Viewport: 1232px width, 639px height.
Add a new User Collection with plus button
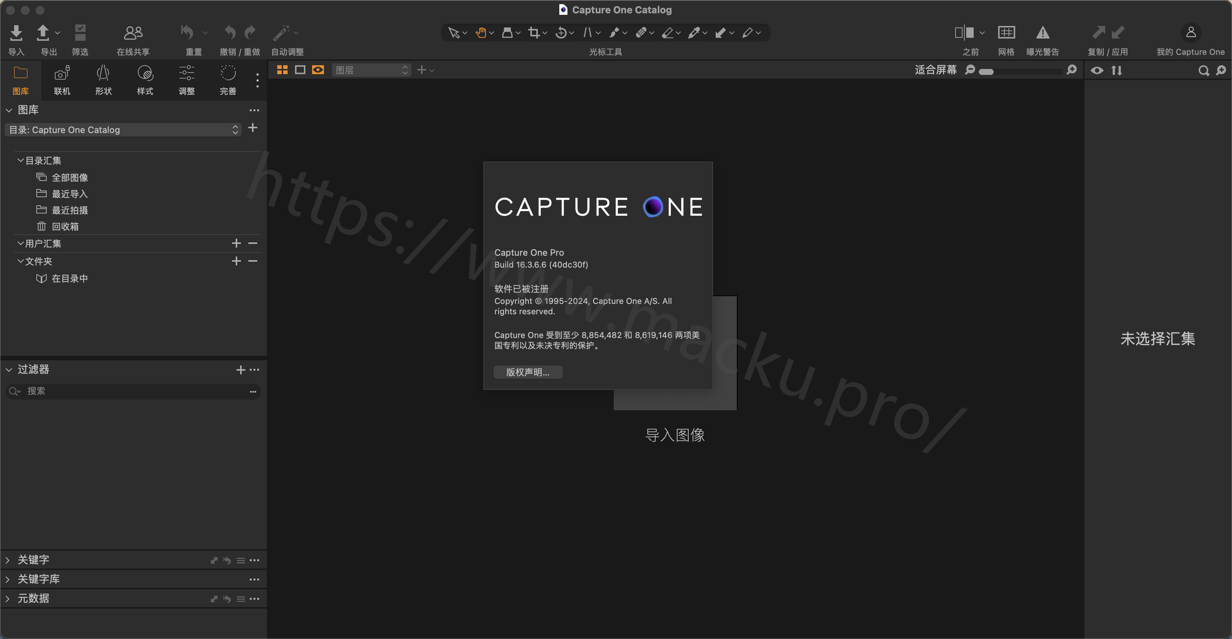click(236, 244)
